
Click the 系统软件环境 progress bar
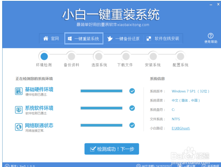pos(101,108)
